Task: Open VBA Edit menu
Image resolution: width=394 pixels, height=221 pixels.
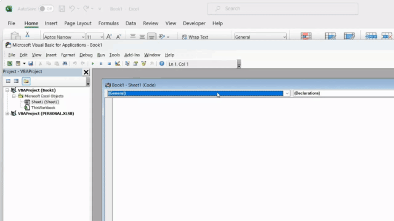Action: 23,55
